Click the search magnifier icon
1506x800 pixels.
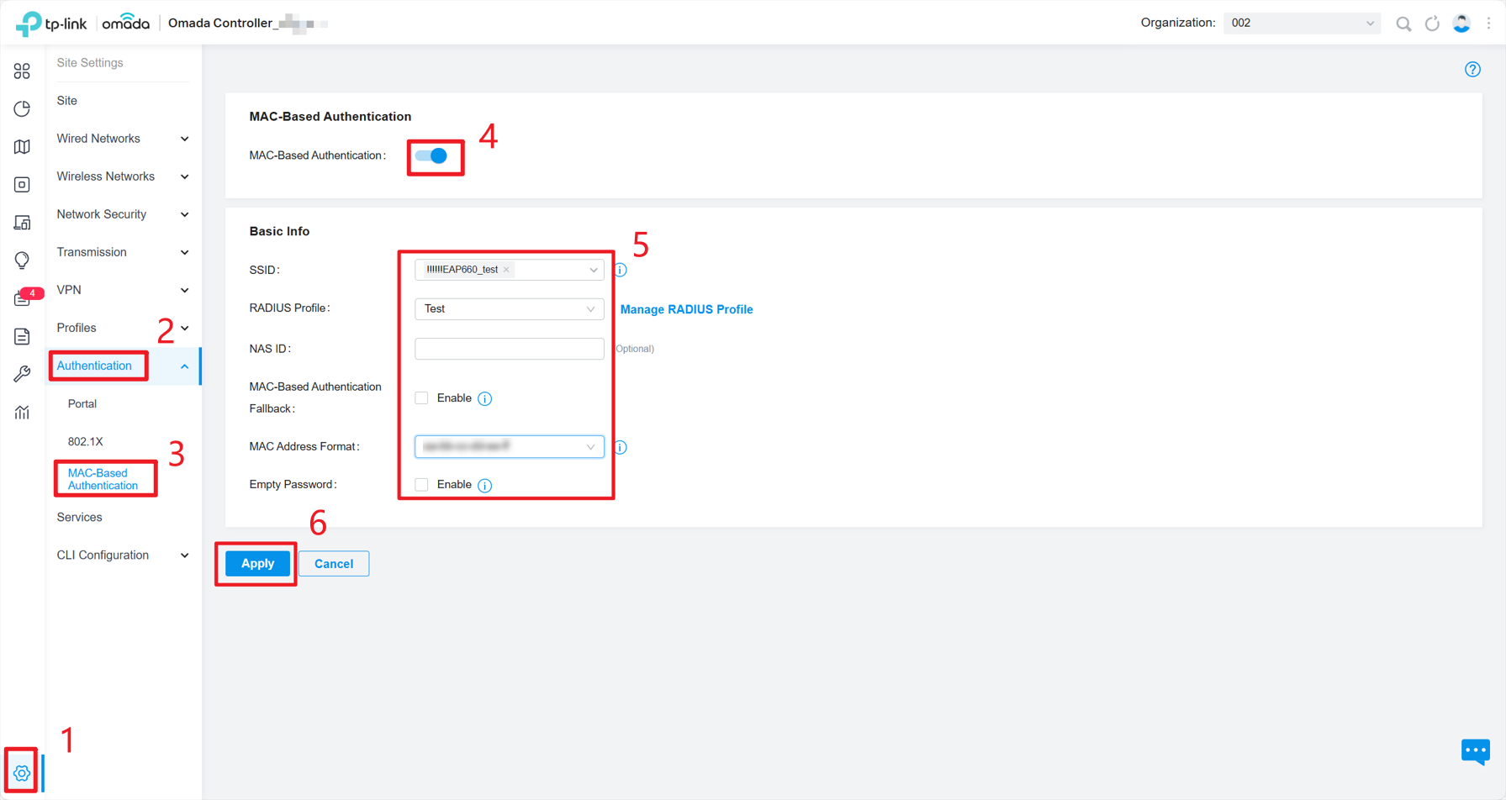pyautogui.click(x=1403, y=23)
